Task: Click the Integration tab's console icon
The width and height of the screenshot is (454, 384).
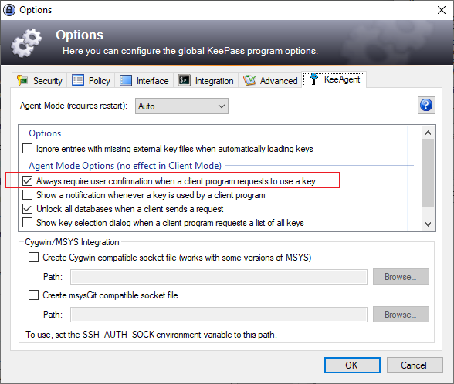Action: pos(184,80)
